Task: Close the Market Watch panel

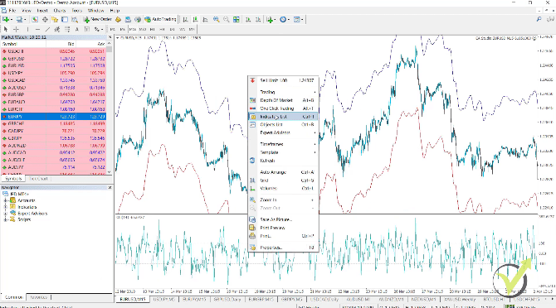Action: pyautogui.click(x=110, y=37)
